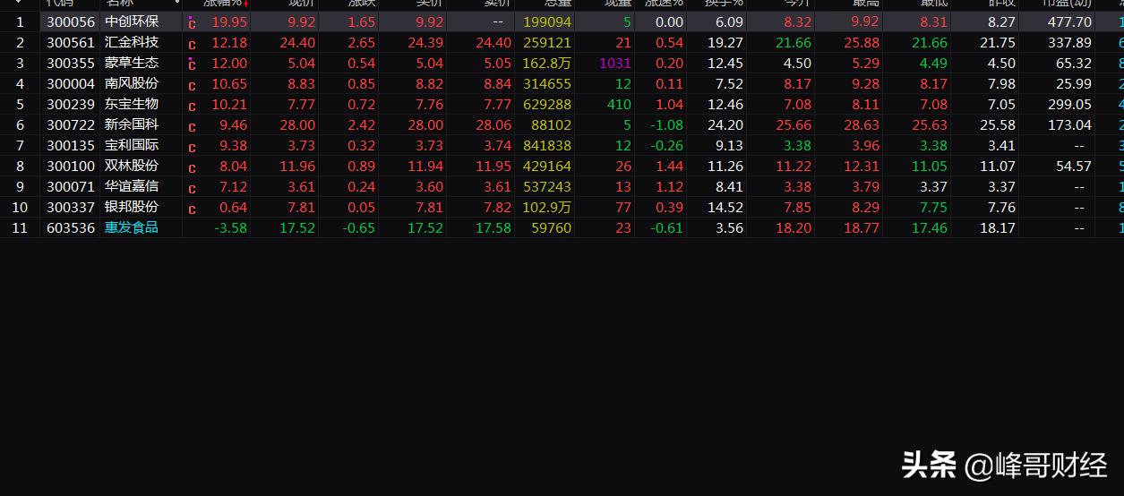Click the C marker icon beside 汇金科技
The height and width of the screenshot is (496, 1124).
192,44
